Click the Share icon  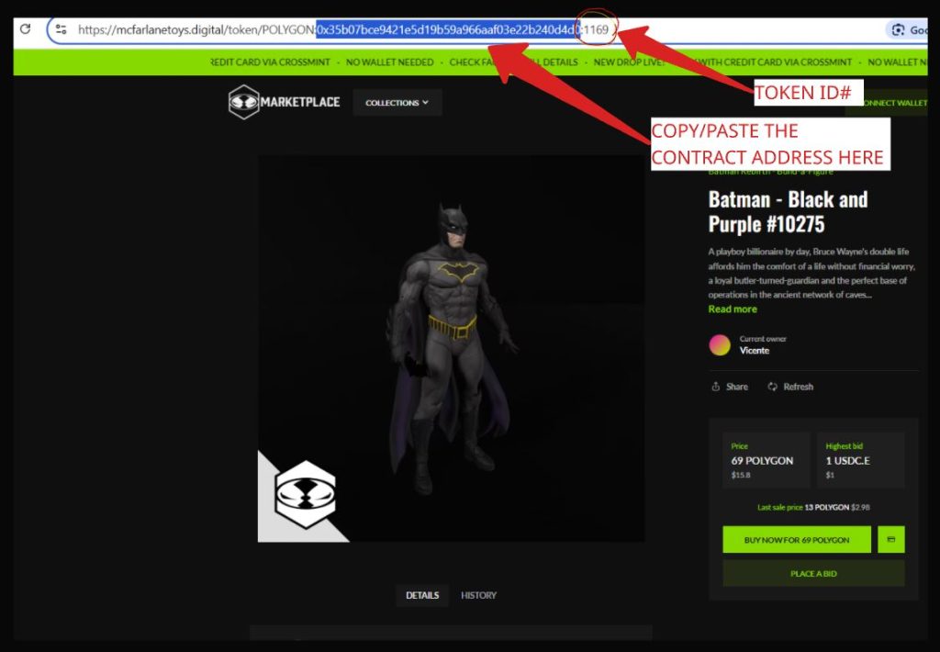(715, 387)
